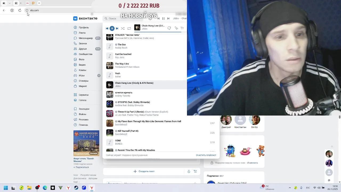
Task: Open Клипы section
Action: [x=82, y=70]
